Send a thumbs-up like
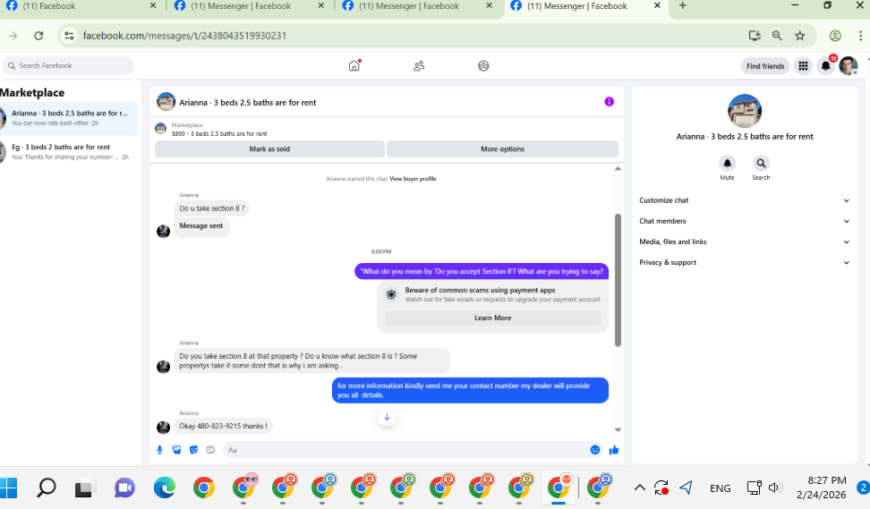This screenshot has height=509, width=870. pyautogui.click(x=614, y=450)
